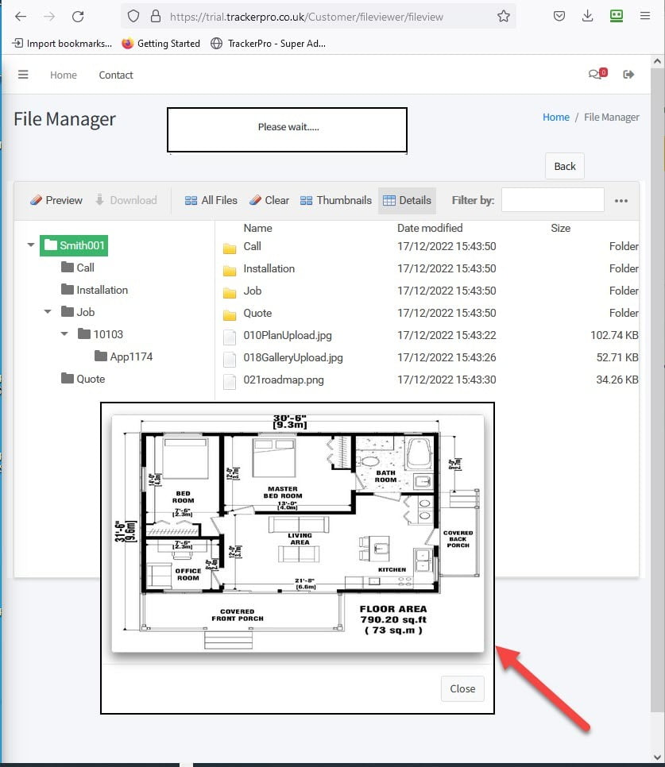The width and height of the screenshot is (665, 767).
Task: Click the Filter by input field
Action: [x=552, y=200]
